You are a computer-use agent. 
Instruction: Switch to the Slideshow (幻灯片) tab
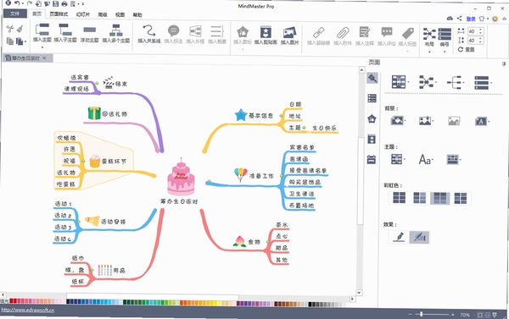click(x=83, y=14)
